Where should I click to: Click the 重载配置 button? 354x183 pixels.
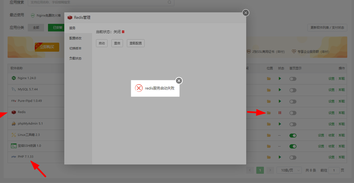[x=136, y=43]
